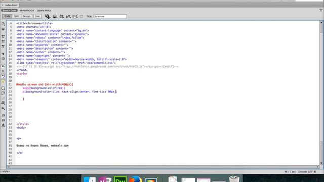Click the Apply Comment icon
Viewport: 324px width, 182px height.
coord(3,88)
